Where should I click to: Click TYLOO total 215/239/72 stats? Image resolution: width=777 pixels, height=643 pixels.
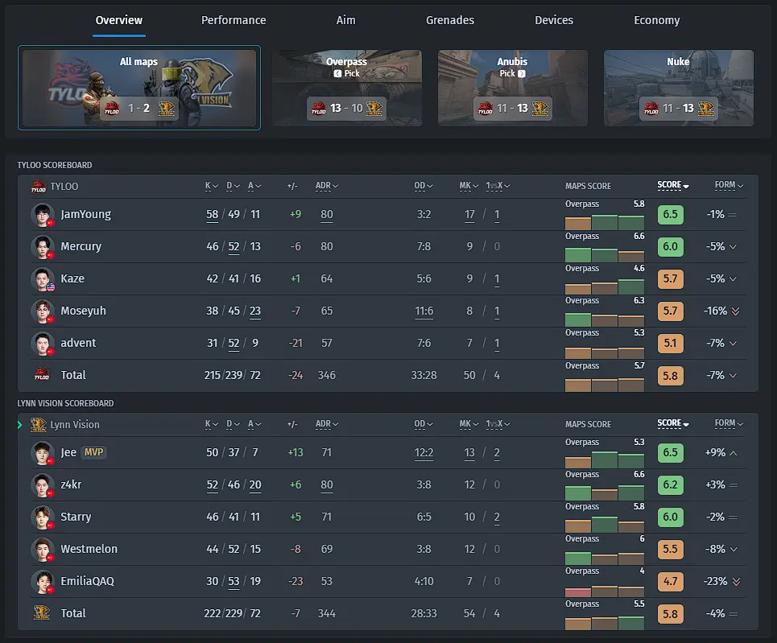(233, 376)
